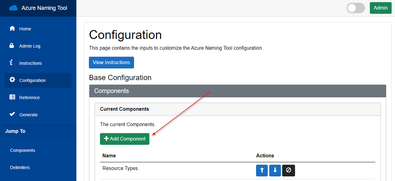Image resolution: width=395 pixels, height=181 pixels.
Task: Jump to Delimiters section link
Action: click(x=20, y=168)
